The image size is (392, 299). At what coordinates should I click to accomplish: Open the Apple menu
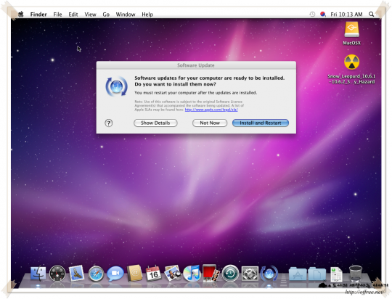pyautogui.click(x=21, y=15)
